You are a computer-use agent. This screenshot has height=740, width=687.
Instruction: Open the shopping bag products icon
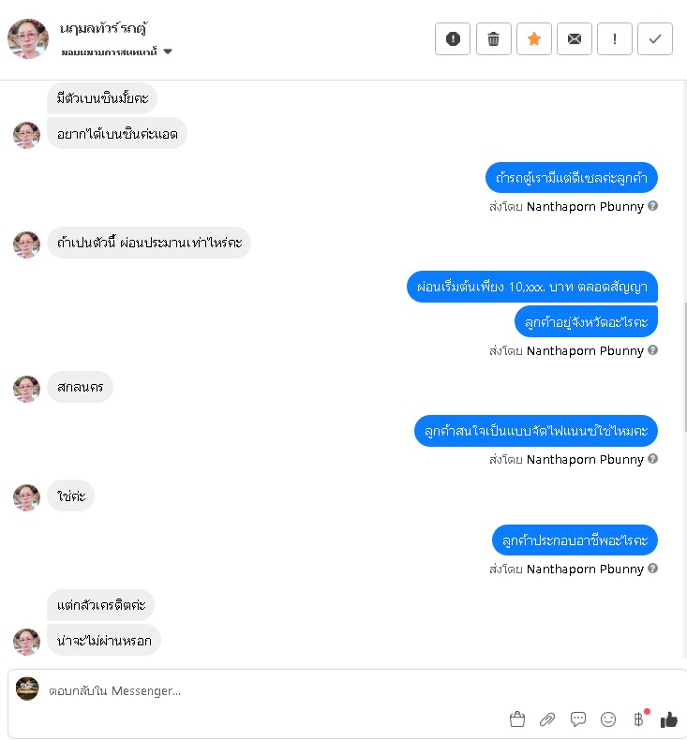(x=517, y=719)
